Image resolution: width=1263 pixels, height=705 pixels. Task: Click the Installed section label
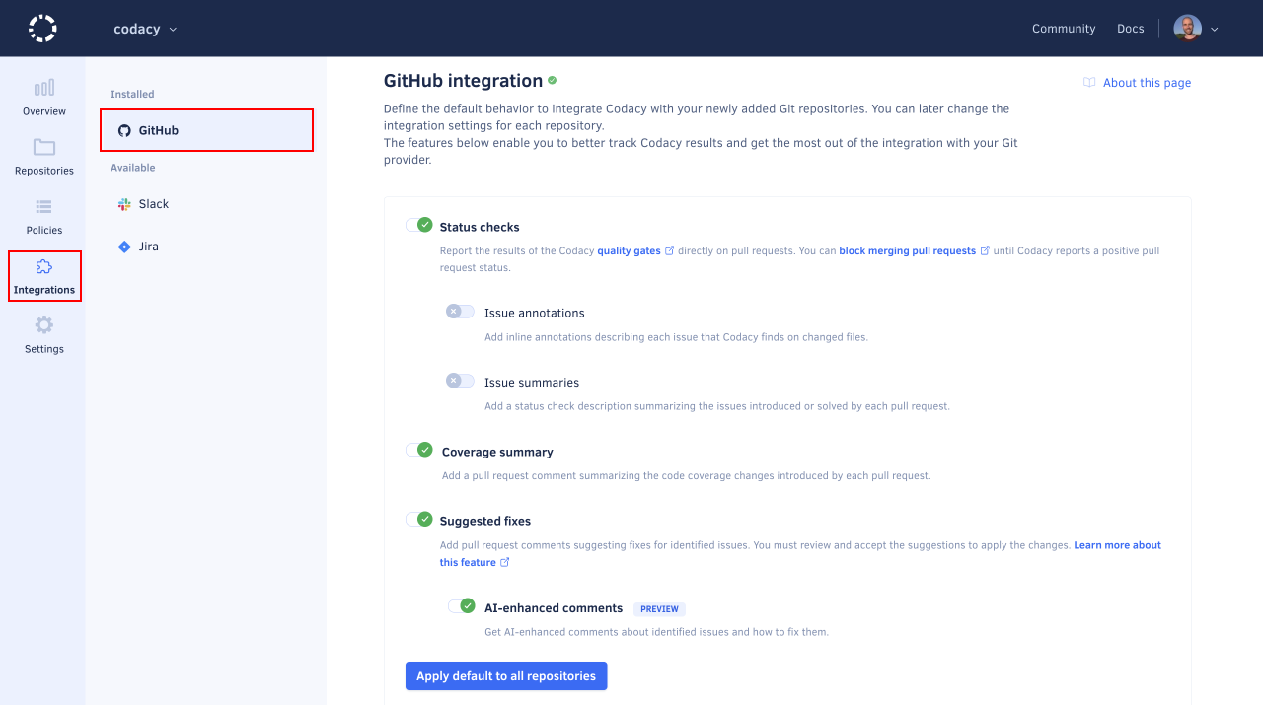pos(132,95)
